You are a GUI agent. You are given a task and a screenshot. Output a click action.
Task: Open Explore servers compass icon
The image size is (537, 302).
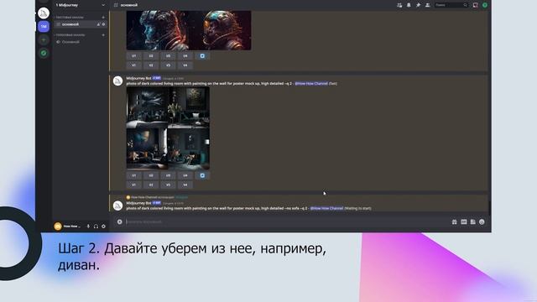44,53
